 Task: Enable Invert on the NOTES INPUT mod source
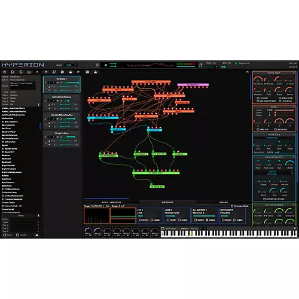point(223,220)
